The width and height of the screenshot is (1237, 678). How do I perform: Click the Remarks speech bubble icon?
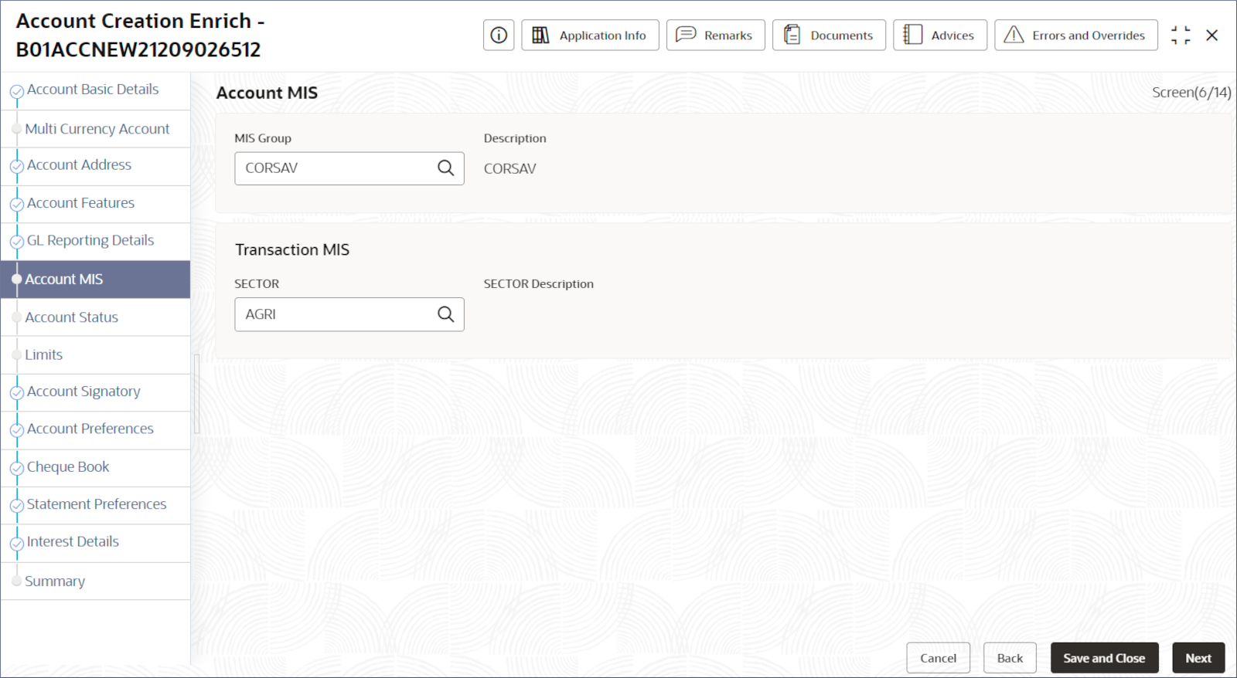(x=686, y=35)
